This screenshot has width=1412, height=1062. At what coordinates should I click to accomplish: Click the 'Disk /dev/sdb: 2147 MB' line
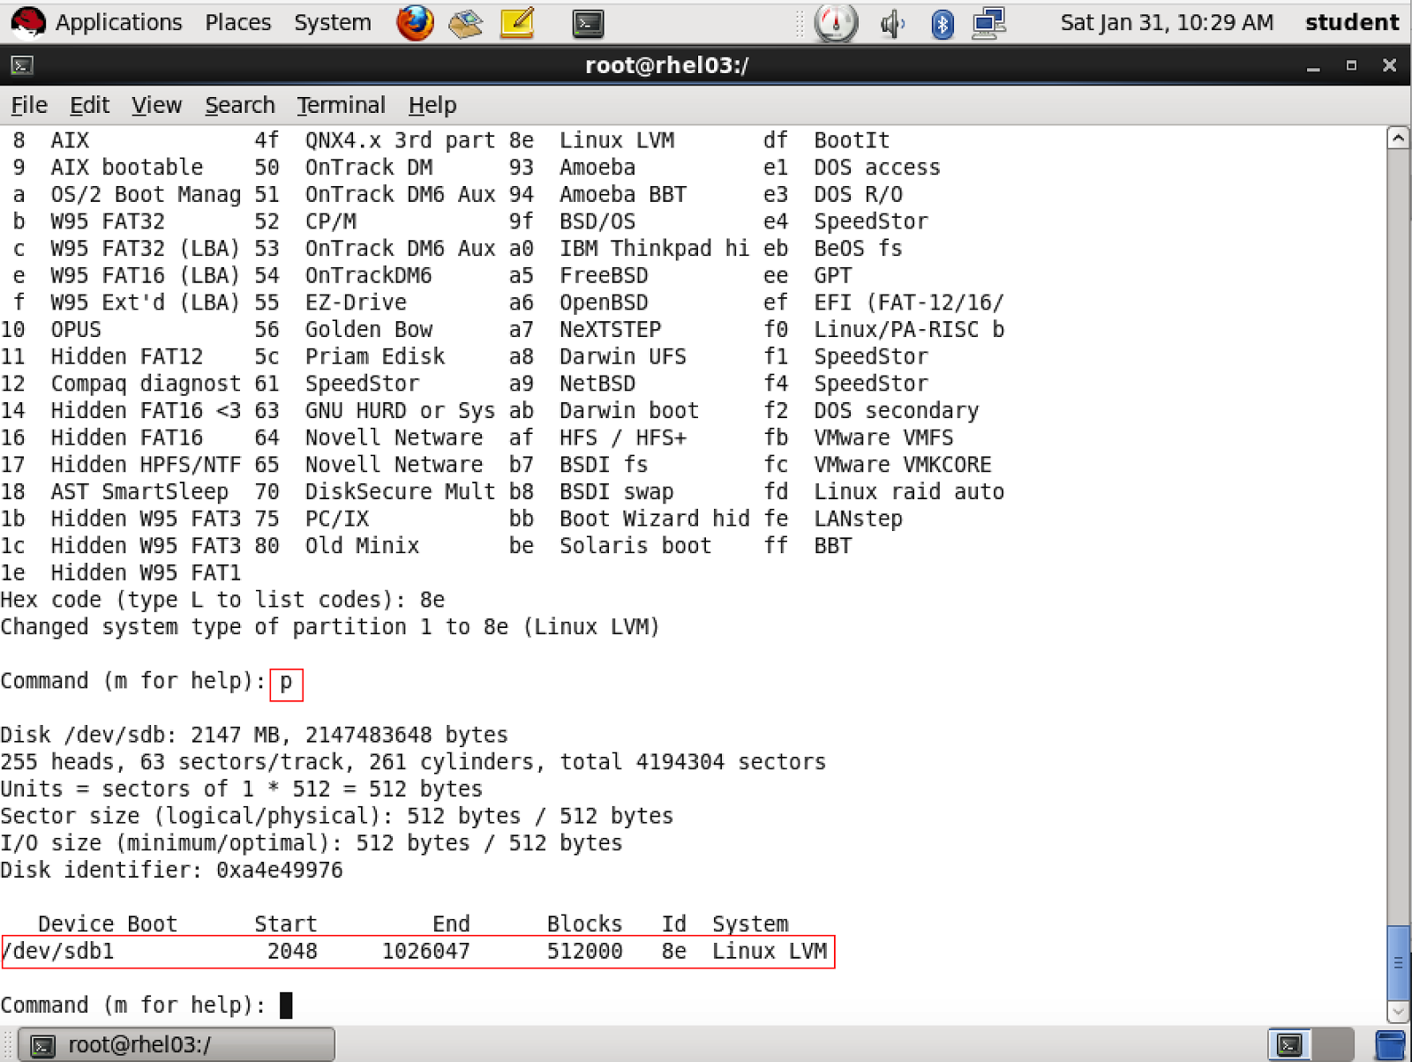pyautogui.click(x=254, y=736)
